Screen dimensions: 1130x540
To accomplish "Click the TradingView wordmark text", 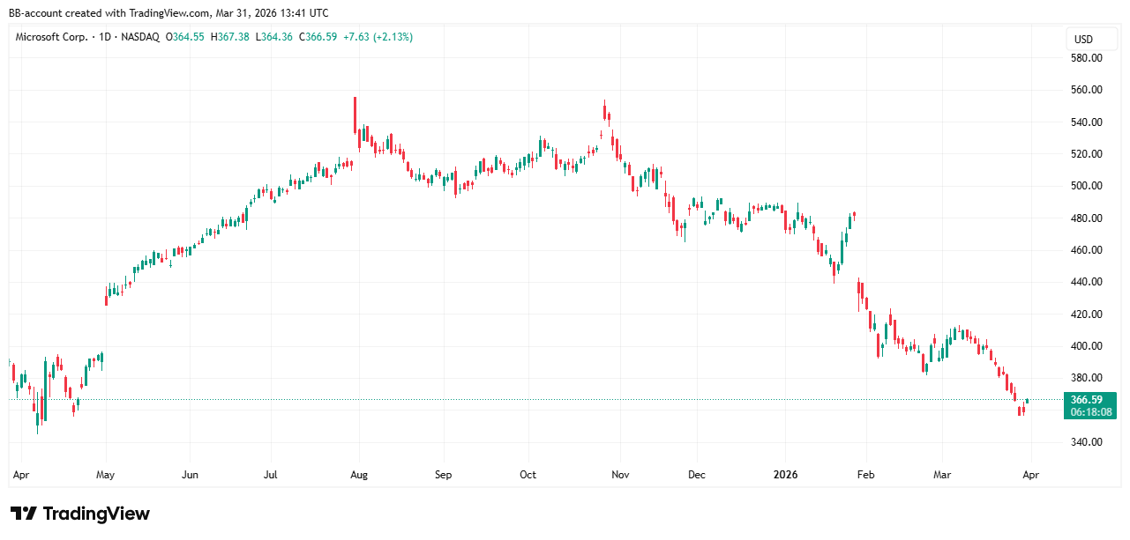I will [x=96, y=514].
